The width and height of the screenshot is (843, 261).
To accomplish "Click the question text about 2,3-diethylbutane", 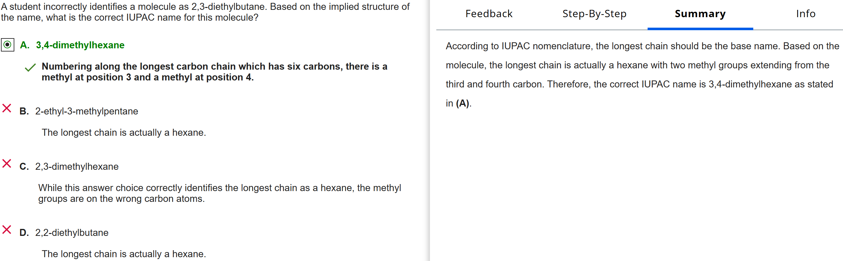I will [x=205, y=12].
